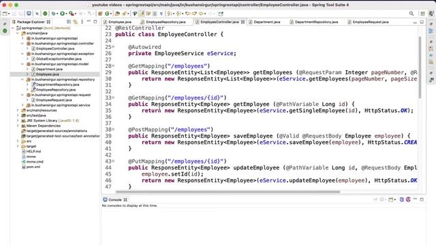436x245 pixels.
Task: Close the EmployeeController.java tab
Action: [243, 22]
